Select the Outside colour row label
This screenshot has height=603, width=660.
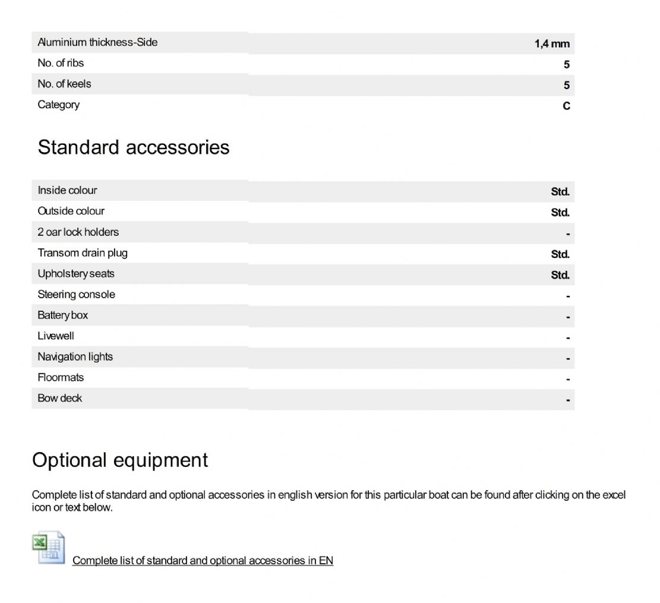[x=71, y=211]
